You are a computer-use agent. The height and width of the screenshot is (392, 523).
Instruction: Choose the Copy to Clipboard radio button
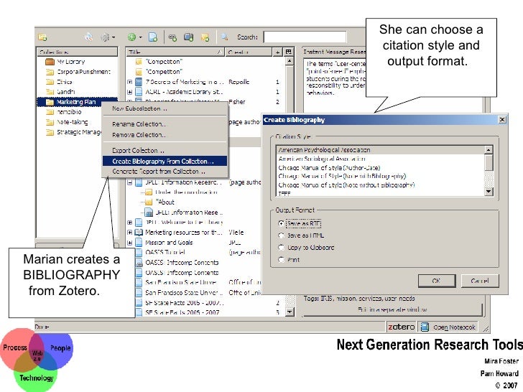pos(281,247)
